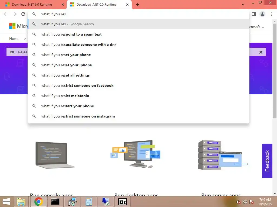This screenshot has width=277, height=207.
Task: Click the page vertical scrollbar thumb
Action: [275, 70]
